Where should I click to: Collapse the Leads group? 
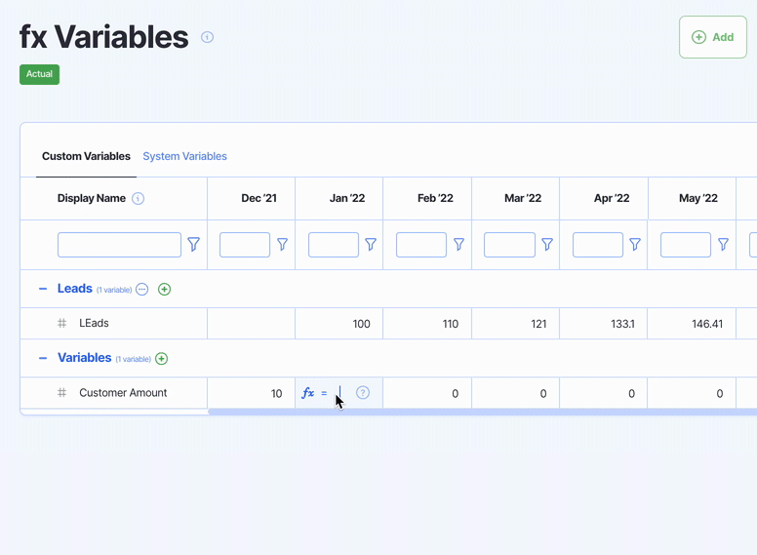point(43,290)
